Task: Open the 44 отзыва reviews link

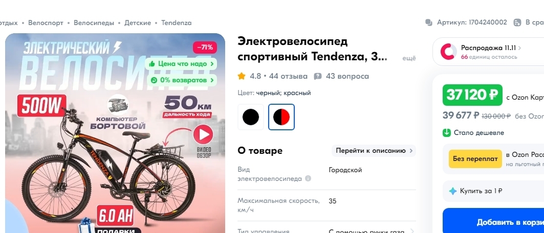Action: (x=288, y=76)
